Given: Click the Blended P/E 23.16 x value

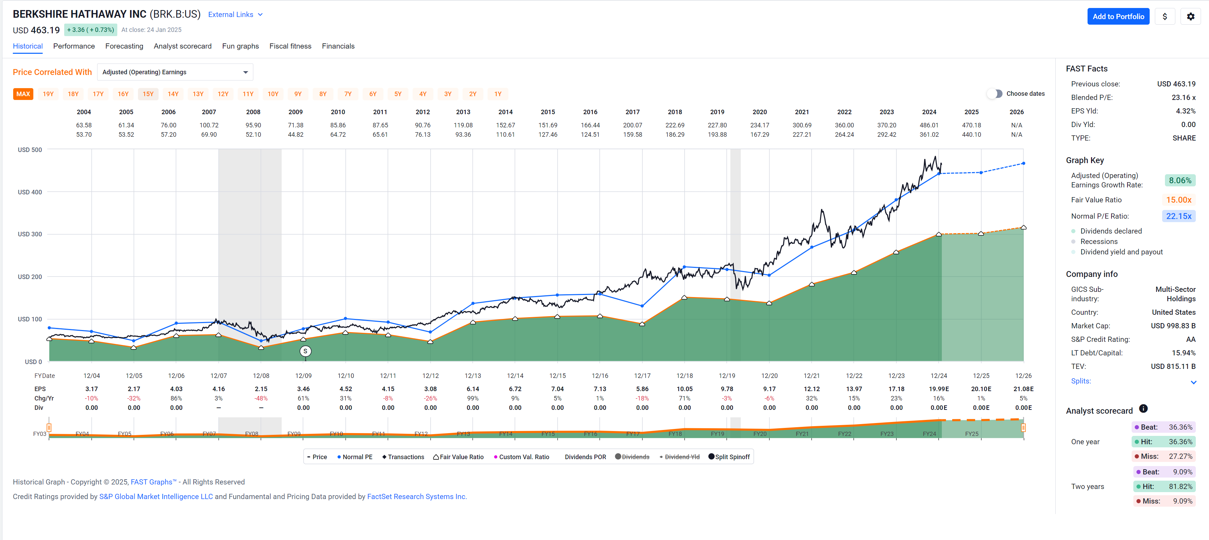Looking at the screenshot, I should click(x=1183, y=97).
